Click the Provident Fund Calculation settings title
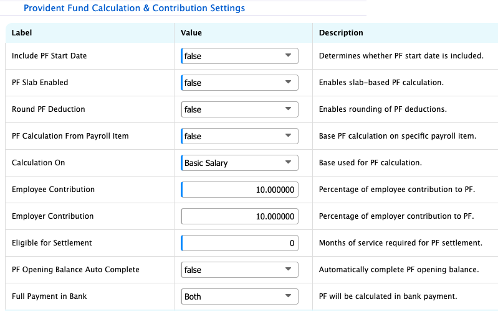 134,9
